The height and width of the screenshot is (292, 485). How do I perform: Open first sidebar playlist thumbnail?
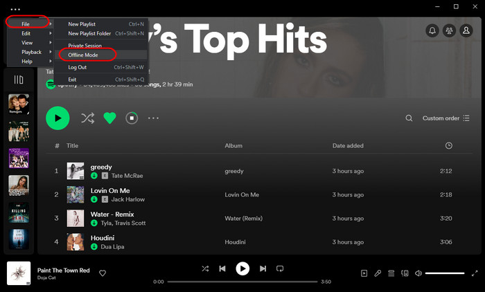coord(19,104)
